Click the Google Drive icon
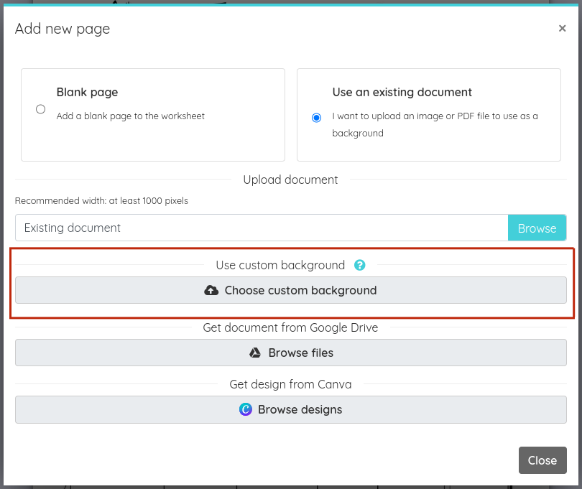The height and width of the screenshot is (489, 582). 255,353
